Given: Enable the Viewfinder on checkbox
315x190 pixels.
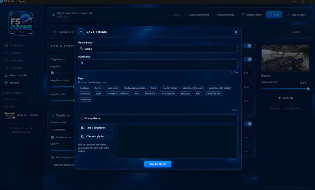Looking at the screenshot, I should pos(52,137).
